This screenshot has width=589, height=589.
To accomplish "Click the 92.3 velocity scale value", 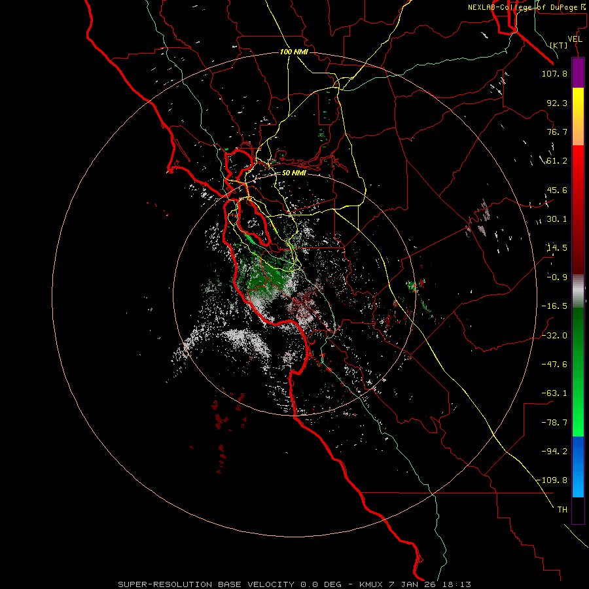I will pyautogui.click(x=557, y=103).
